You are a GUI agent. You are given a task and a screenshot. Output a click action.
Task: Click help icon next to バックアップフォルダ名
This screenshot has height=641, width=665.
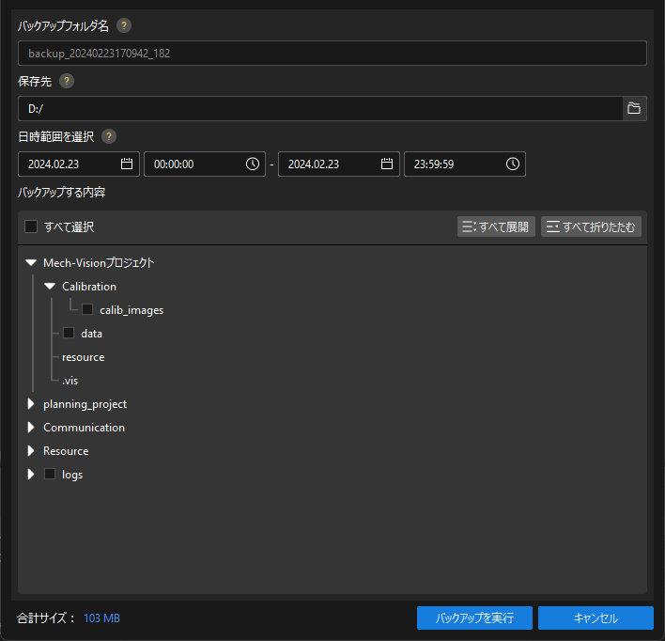[124, 25]
